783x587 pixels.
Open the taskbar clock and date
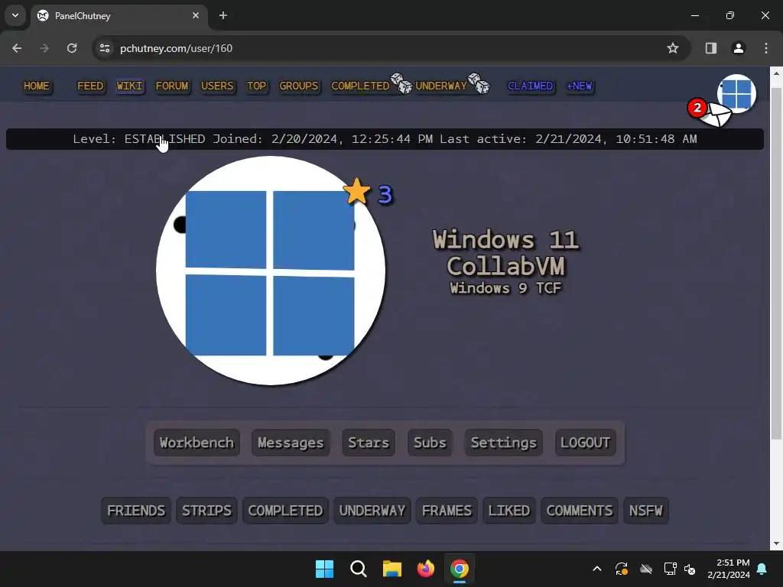coord(729,569)
